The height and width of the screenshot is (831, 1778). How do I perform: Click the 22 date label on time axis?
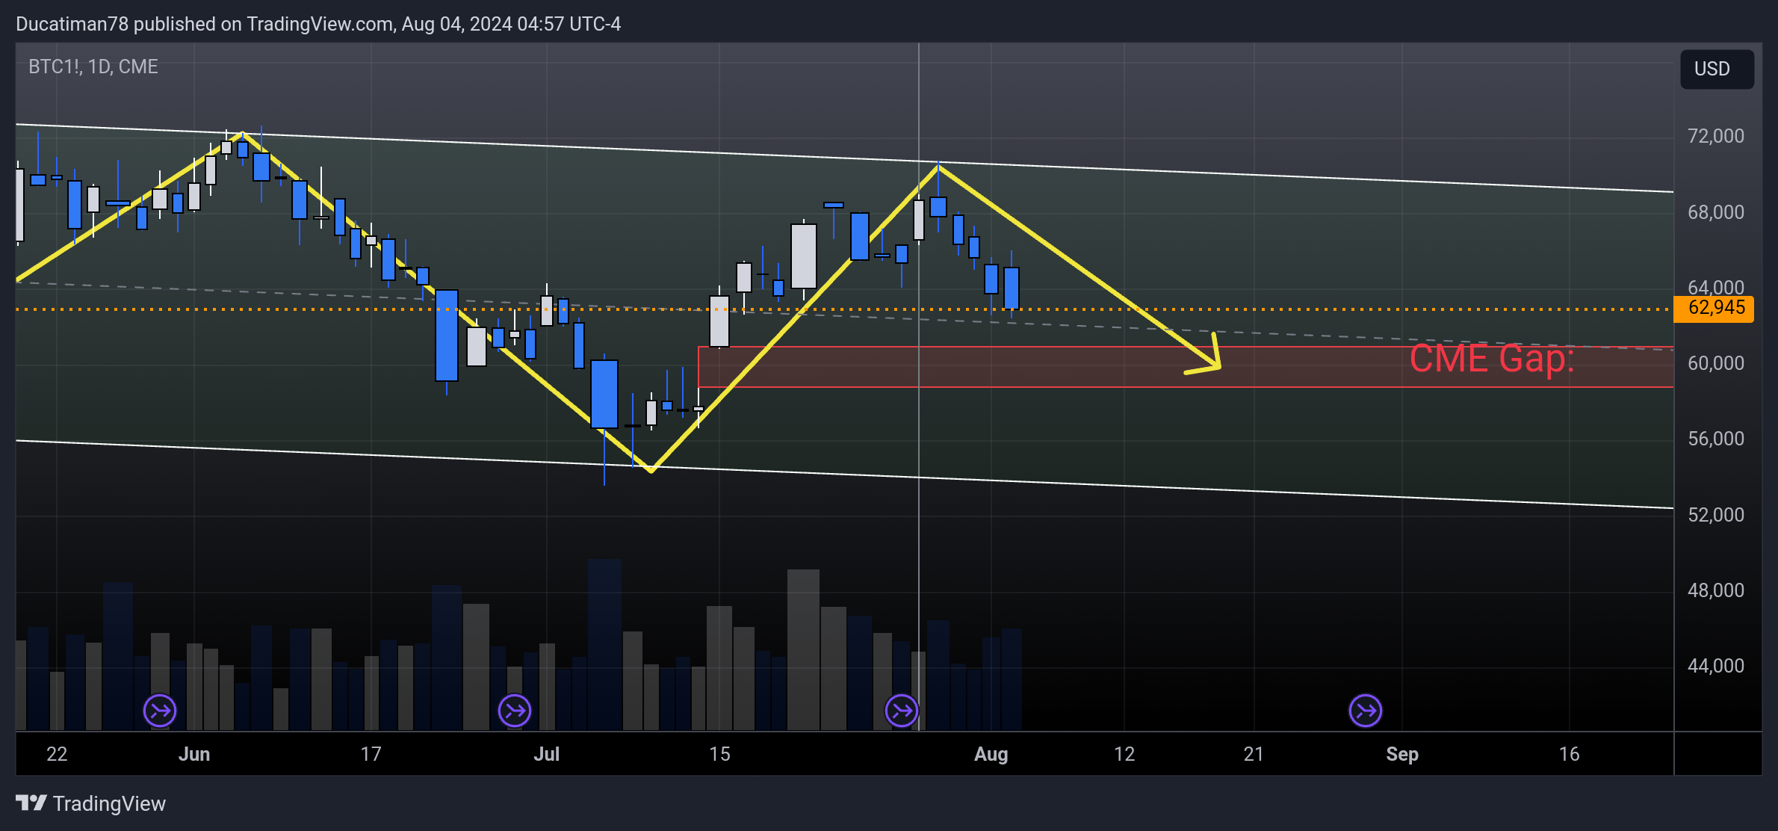(x=57, y=754)
